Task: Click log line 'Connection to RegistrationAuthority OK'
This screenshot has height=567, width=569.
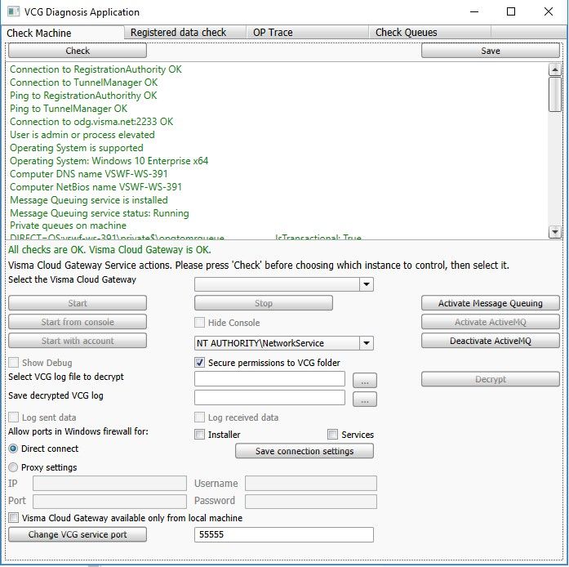Action: click(x=96, y=69)
